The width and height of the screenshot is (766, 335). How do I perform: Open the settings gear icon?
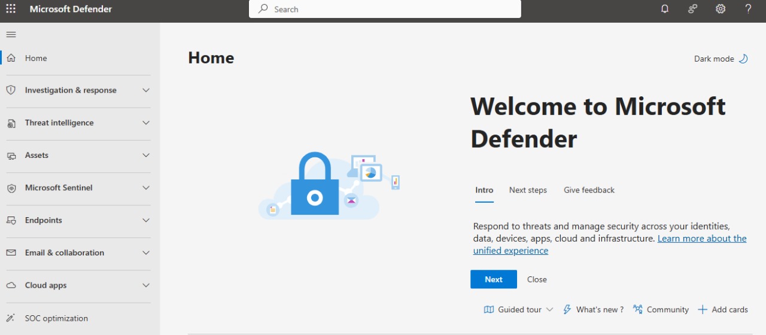point(721,9)
